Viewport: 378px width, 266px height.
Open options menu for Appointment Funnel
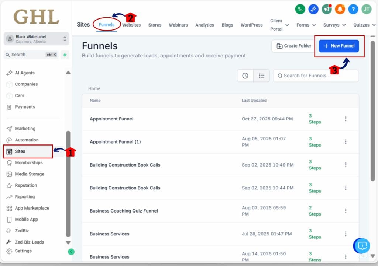(x=346, y=119)
